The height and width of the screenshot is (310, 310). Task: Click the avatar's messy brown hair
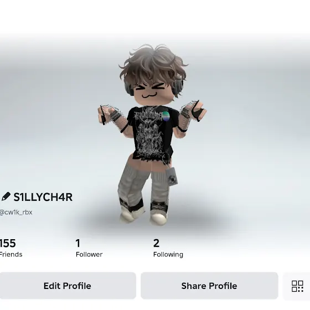tap(153, 67)
